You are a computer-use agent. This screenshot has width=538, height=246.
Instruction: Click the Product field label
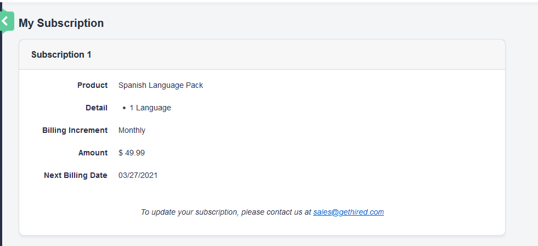tap(92, 85)
